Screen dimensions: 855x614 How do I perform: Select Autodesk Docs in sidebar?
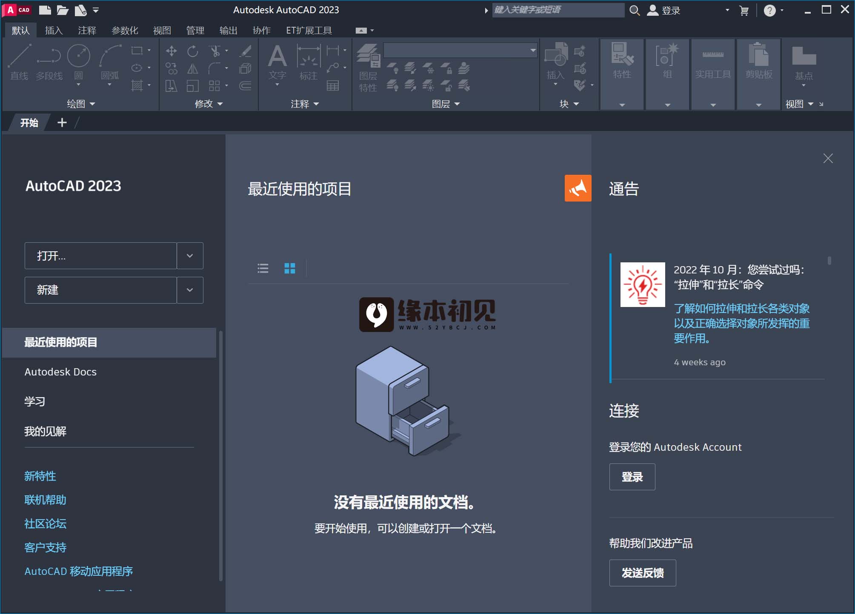[60, 372]
